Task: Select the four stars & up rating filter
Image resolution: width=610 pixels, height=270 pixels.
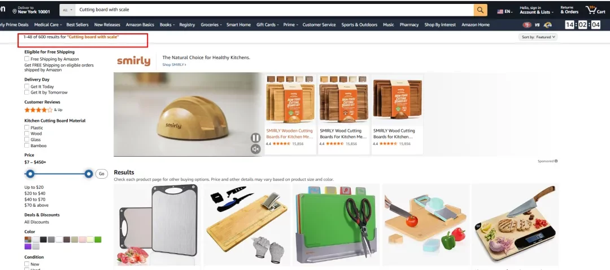Action: point(43,110)
